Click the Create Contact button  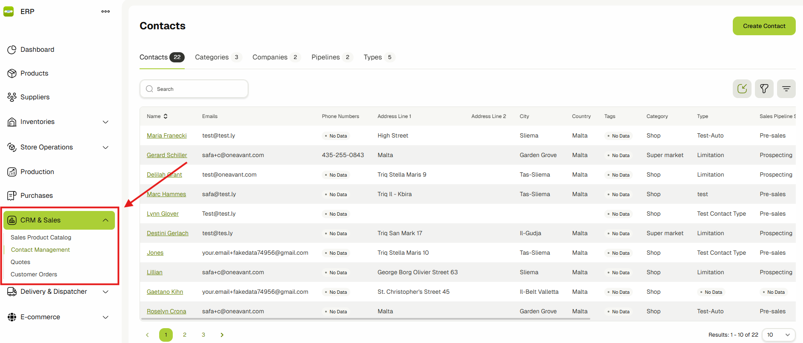[x=764, y=26]
